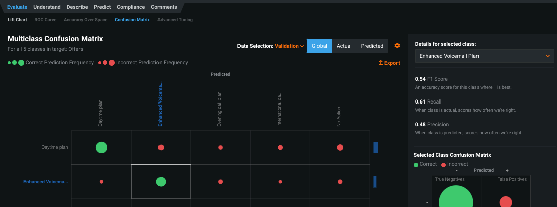Go to the Compliance tab
The image size is (557, 207).
[131, 7]
